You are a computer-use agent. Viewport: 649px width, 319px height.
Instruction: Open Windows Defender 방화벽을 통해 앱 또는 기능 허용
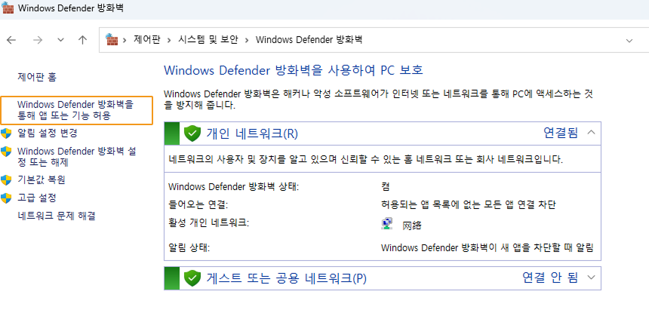76,110
